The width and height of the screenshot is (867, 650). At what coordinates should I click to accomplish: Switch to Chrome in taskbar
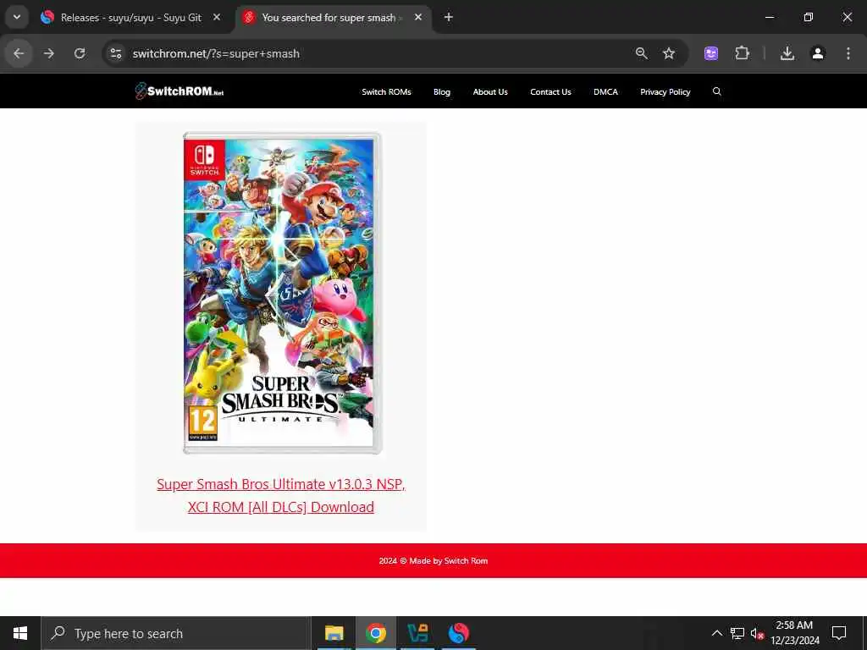[x=375, y=633]
